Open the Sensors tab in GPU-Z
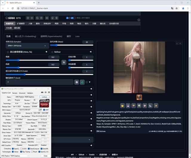Viewport: 191px width, 158px height. tap(15, 93)
